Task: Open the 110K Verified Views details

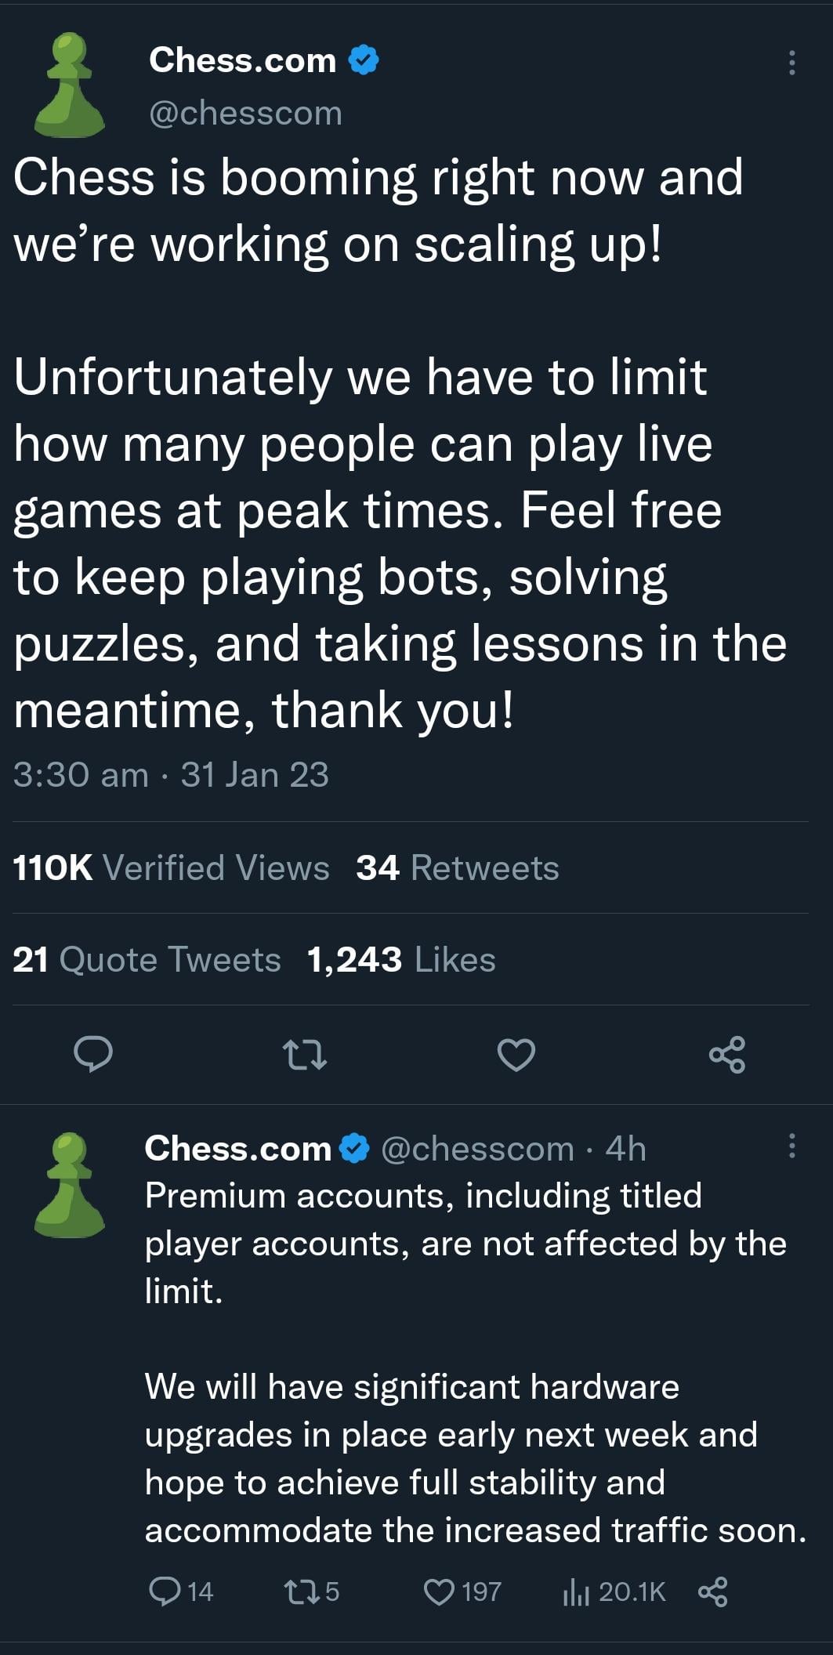Action: [171, 868]
